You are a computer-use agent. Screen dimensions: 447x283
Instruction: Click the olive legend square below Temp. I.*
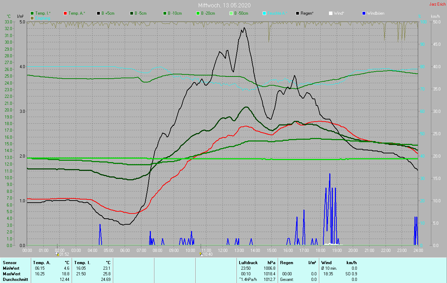click(32, 18)
